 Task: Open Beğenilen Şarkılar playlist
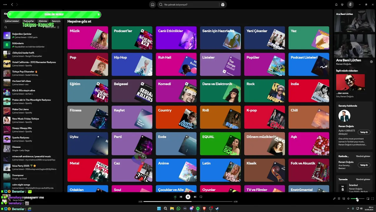[x=32, y=36]
